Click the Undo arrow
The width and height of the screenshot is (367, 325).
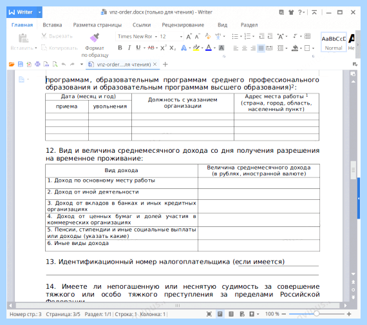(x=64, y=64)
